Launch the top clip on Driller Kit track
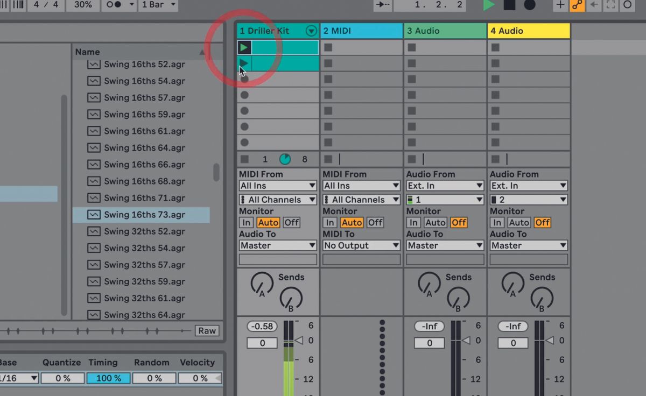The image size is (646, 396). [244, 47]
